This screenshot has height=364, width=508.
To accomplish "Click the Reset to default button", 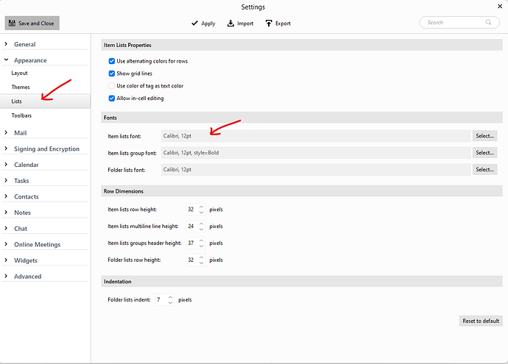I will (481, 321).
